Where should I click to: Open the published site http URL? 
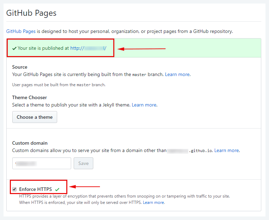tap(88, 48)
